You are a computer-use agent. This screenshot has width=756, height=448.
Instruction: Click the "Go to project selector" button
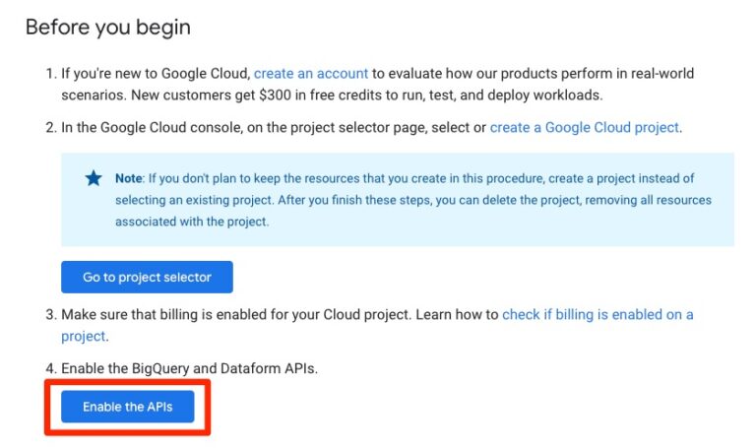pos(147,278)
